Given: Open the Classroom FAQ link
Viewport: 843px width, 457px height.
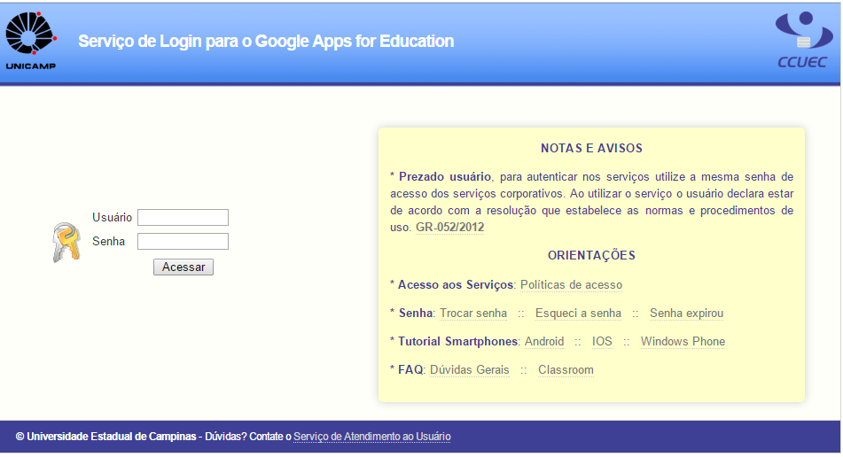Looking at the screenshot, I should click(566, 370).
